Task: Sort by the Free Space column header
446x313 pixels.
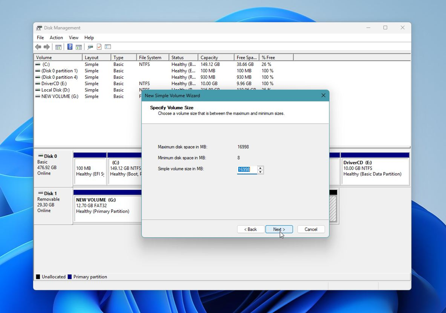Action: pyautogui.click(x=247, y=57)
